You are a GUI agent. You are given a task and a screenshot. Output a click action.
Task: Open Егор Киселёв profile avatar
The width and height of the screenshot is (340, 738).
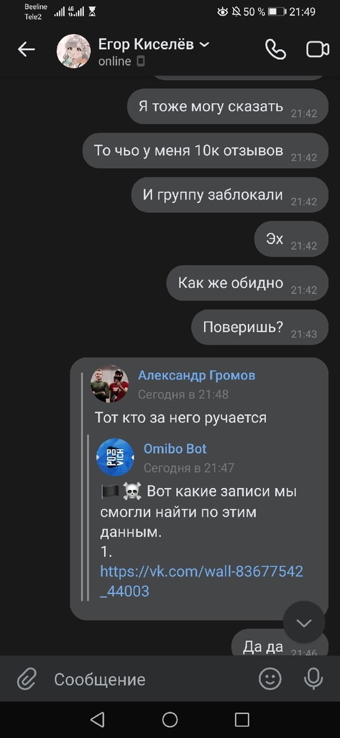click(x=74, y=51)
